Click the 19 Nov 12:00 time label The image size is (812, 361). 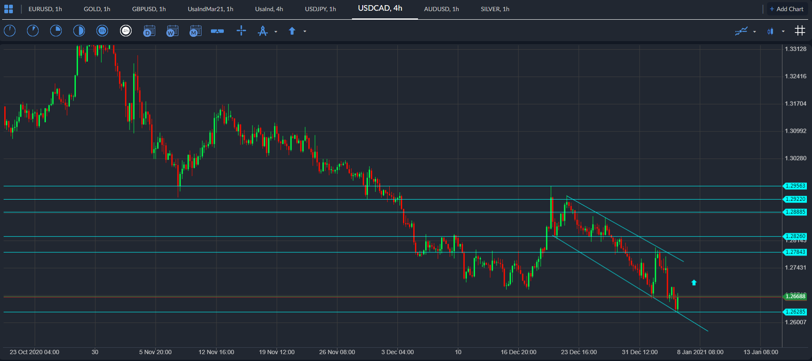277,352
